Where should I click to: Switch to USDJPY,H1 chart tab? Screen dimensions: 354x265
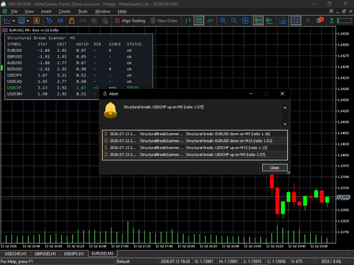(x=74, y=254)
